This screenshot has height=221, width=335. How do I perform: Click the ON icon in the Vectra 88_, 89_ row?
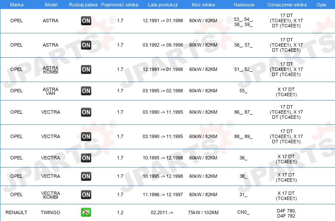pos(86,136)
